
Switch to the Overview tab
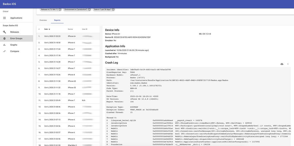43,20
